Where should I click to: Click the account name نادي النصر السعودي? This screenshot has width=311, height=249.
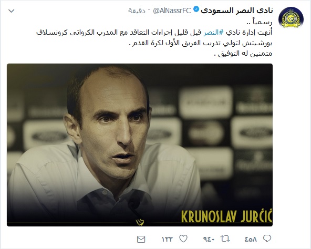coord(237,11)
